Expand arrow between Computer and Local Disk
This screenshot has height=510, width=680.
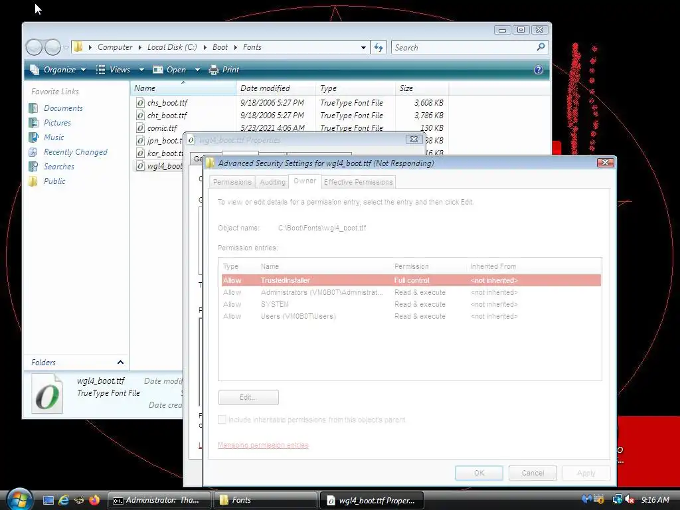click(x=140, y=47)
